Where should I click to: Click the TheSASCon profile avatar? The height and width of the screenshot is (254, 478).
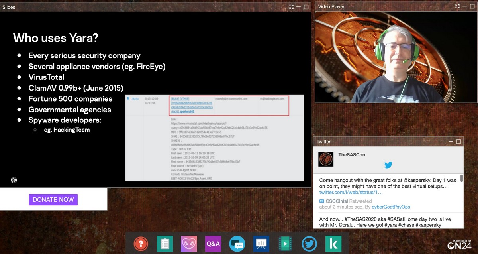pyautogui.click(x=326, y=159)
